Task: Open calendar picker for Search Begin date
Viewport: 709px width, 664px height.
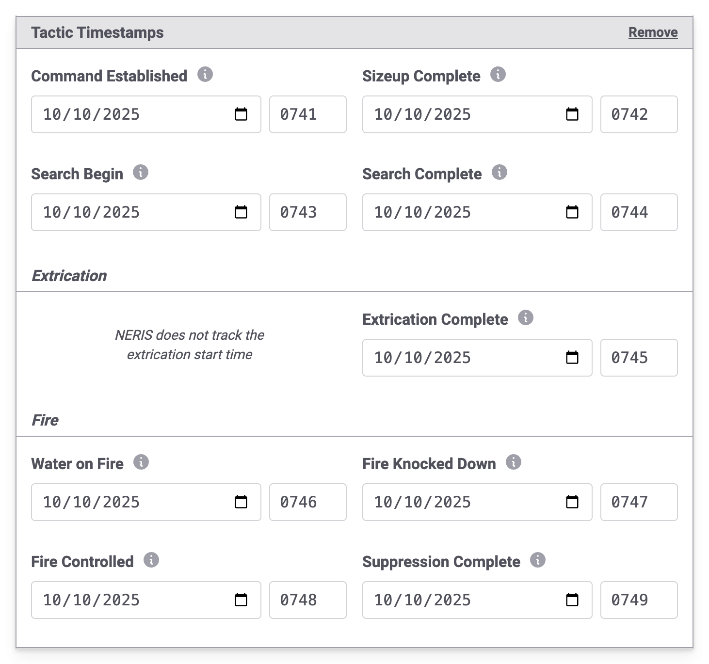Action: tap(241, 212)
